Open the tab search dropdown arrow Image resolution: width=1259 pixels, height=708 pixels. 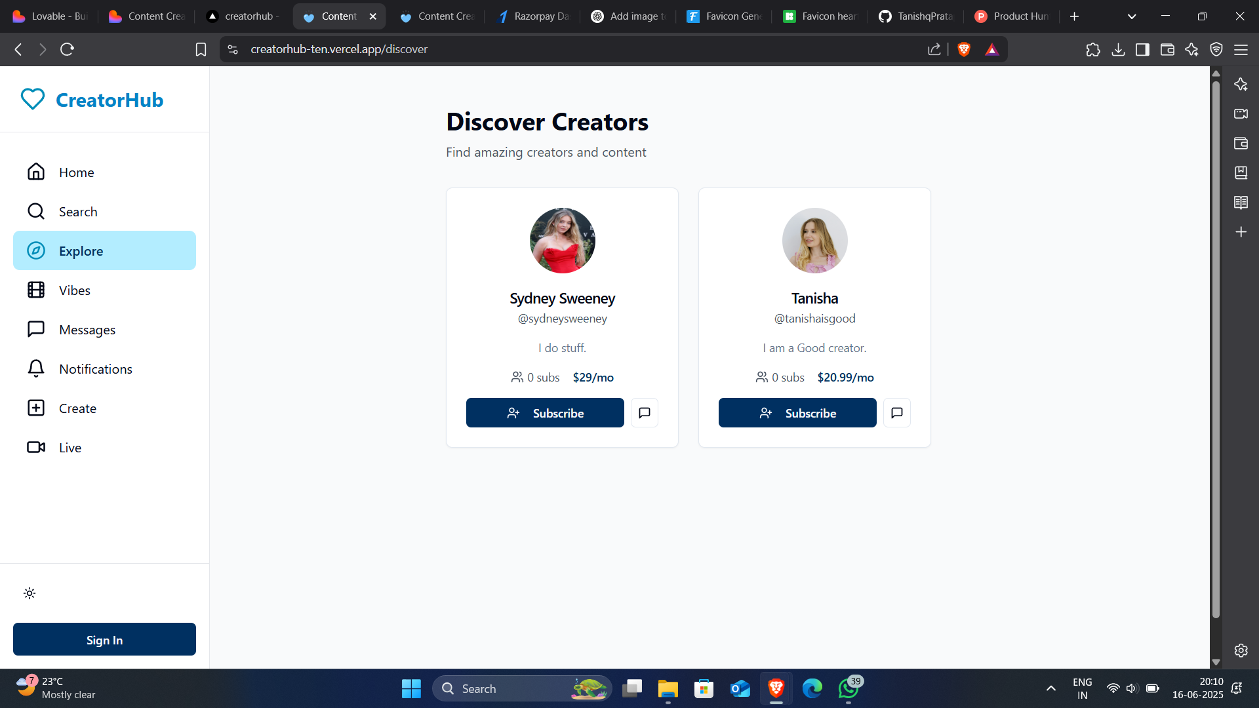(1132, 16)
